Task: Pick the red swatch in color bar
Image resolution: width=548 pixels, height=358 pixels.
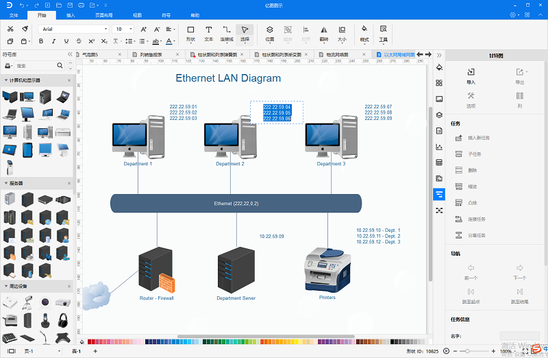Action: pos(89,342)
